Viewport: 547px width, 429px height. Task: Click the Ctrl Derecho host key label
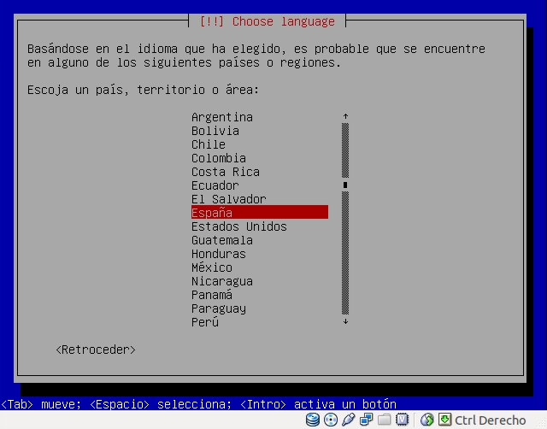point(490,420)
